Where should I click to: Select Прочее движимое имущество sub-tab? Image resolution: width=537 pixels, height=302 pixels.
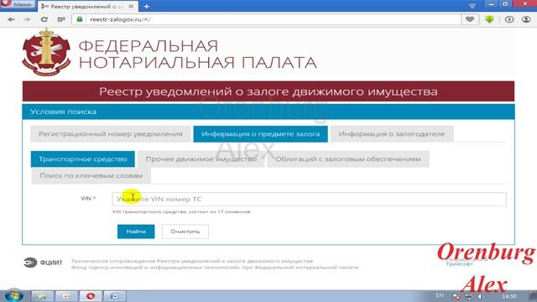click(201, 159)
